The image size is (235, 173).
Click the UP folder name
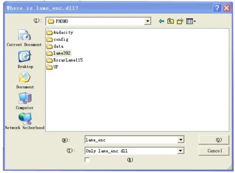tap(56, 67)
